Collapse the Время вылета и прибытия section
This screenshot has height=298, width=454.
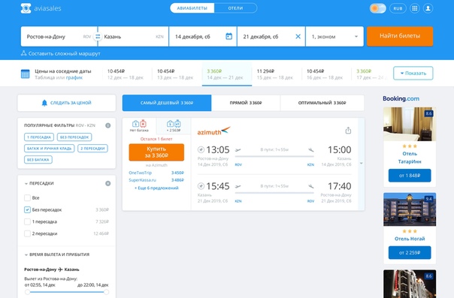57,254
